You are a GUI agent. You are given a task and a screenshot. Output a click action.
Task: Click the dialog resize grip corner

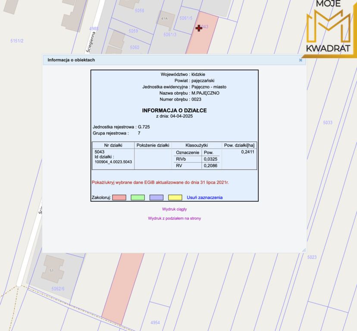[x=304, y=250]
